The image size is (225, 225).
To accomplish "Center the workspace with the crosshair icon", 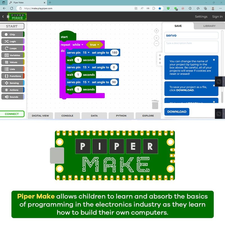I will (156, 31).
